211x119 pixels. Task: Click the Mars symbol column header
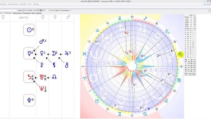pyautogui.click(x=68, y=17)
